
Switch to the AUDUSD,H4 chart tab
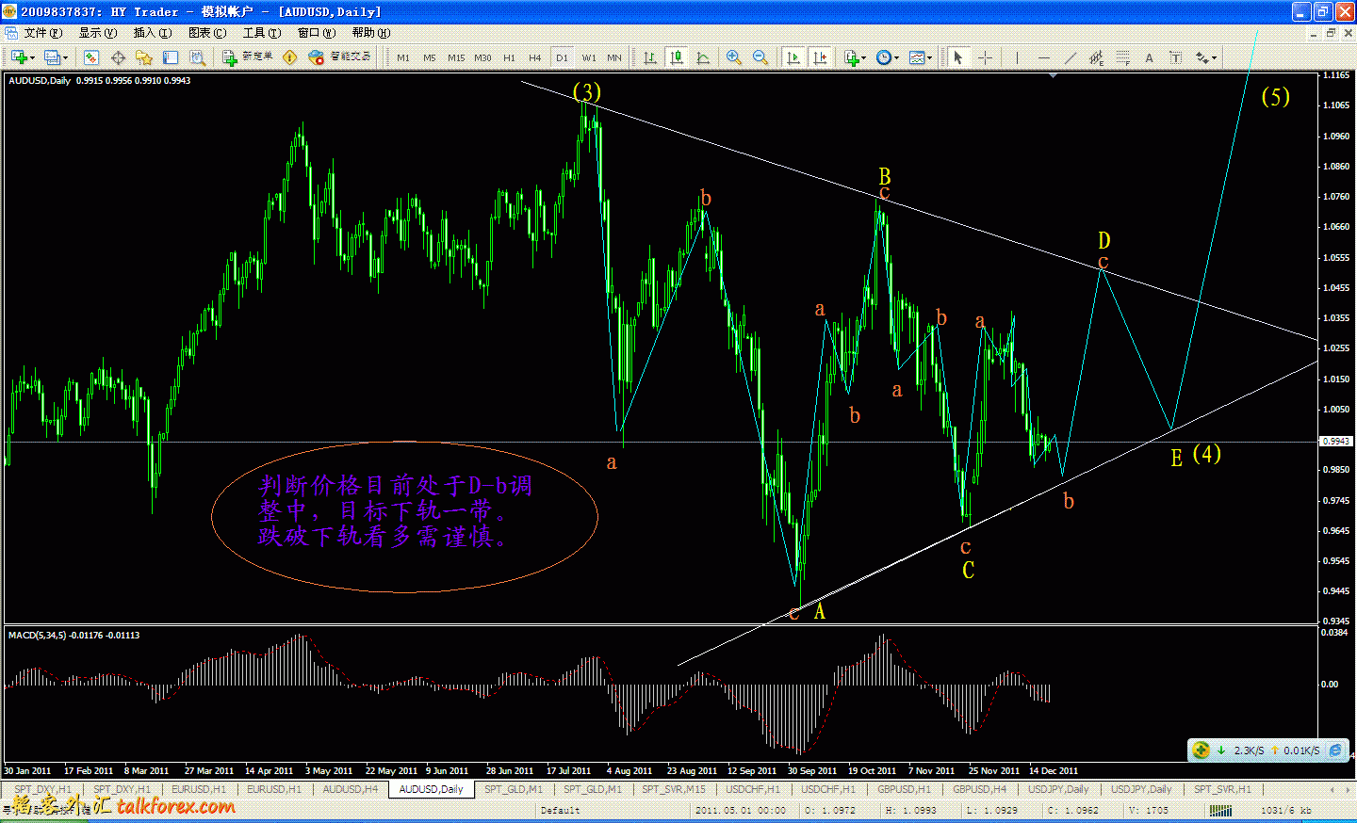tap(351, 789)
